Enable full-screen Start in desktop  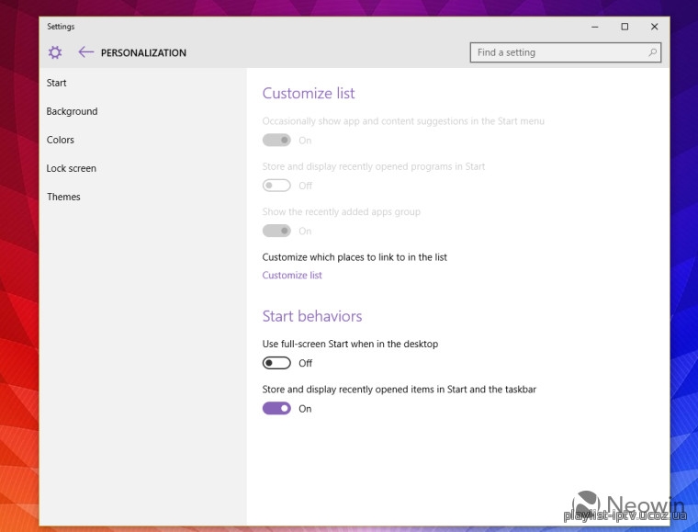[276, 363]
